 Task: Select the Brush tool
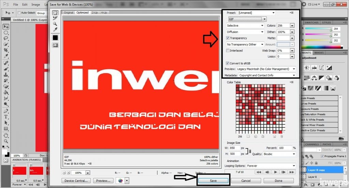pyautogui.click(x=6, y=69)
